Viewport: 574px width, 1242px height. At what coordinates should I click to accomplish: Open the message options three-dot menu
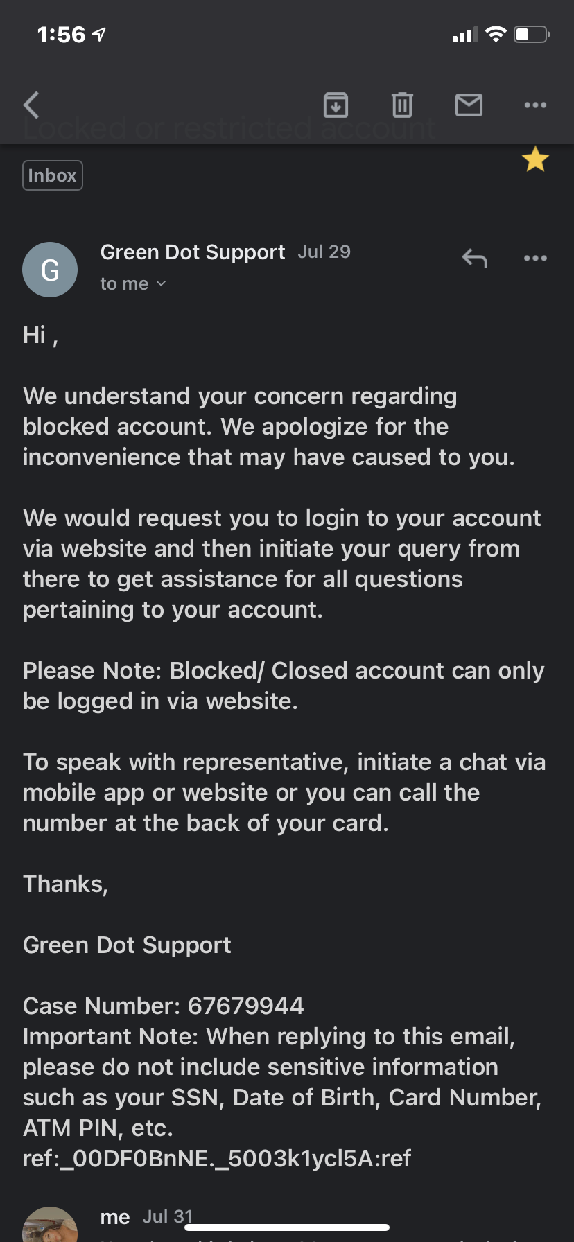(x=535, y=258)
